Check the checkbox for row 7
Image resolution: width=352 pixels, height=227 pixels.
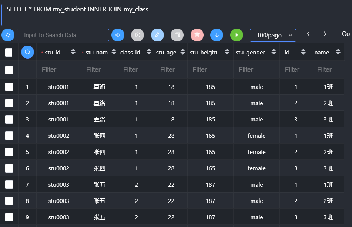9,184
